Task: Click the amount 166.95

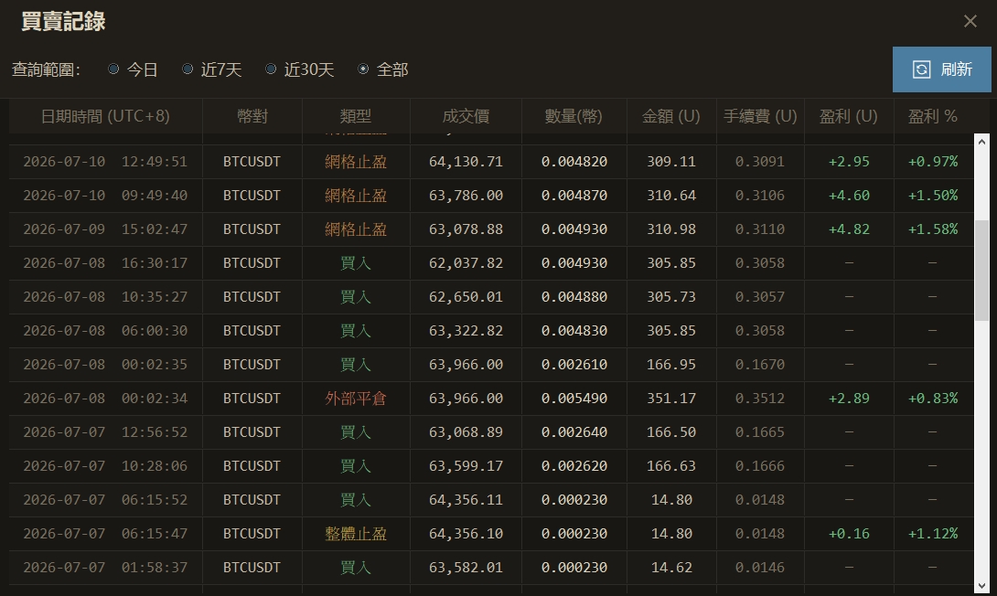Action: [671, 365]
